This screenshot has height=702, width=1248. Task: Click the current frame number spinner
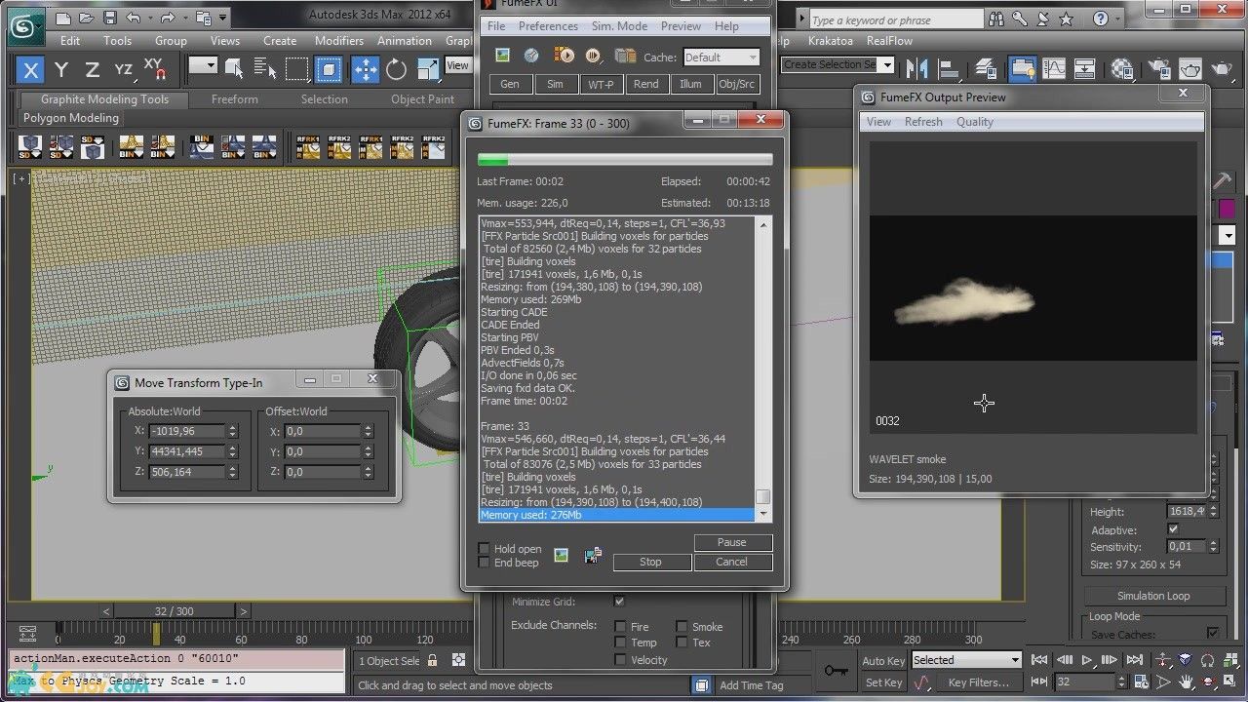pos(1121,682)
